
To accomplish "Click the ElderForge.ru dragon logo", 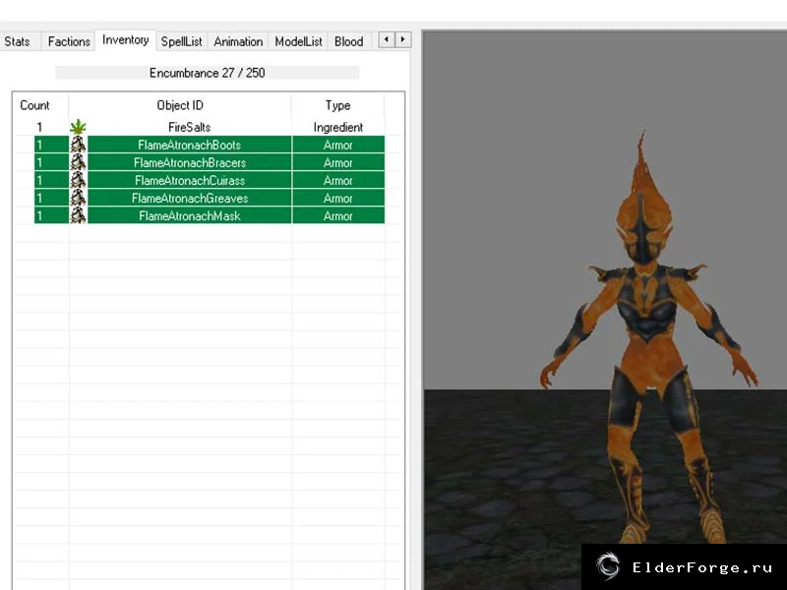I will 608,566.
